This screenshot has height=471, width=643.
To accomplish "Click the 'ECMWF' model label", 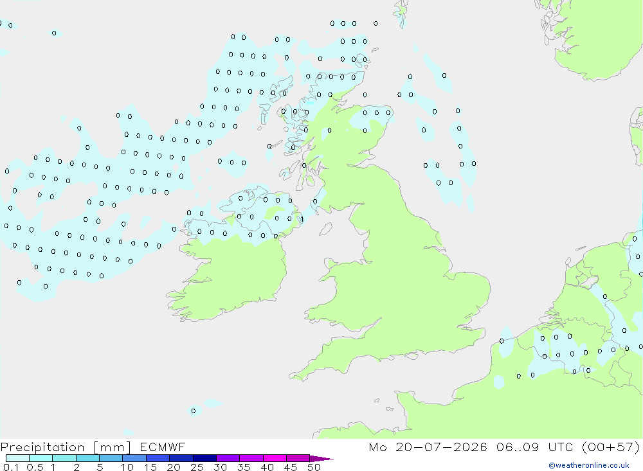I will pyautogui.click(x=163, y=447).
